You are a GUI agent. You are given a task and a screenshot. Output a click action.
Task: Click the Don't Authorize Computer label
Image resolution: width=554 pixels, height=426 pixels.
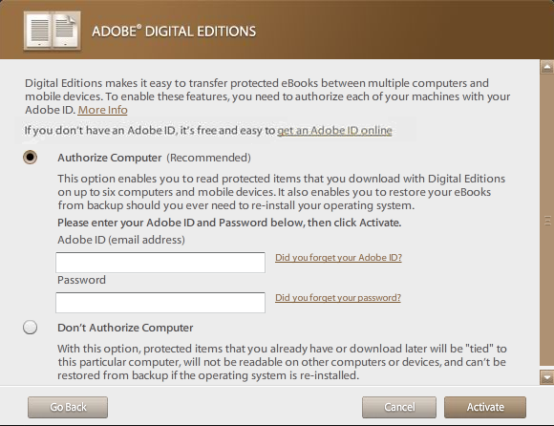[x=125, y=328]
